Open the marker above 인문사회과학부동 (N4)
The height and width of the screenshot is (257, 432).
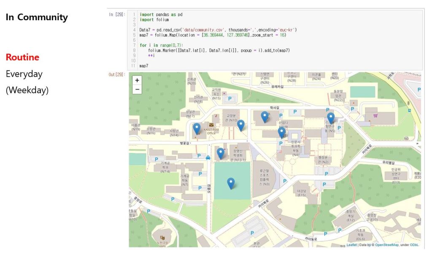pyautogui.click(x=281, y=133)
